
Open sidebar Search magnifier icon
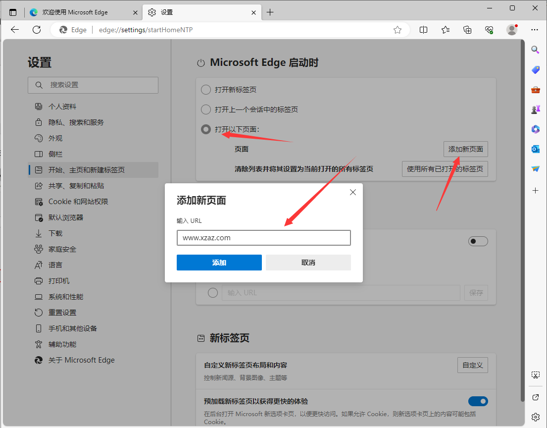pos(536,50)
